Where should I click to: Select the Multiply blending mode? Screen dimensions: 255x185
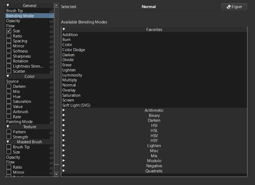70,80
